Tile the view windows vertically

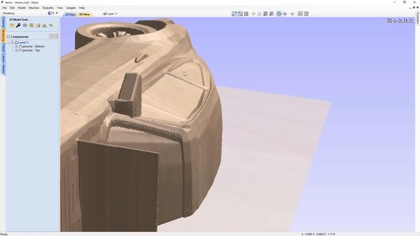coord(306,14)
